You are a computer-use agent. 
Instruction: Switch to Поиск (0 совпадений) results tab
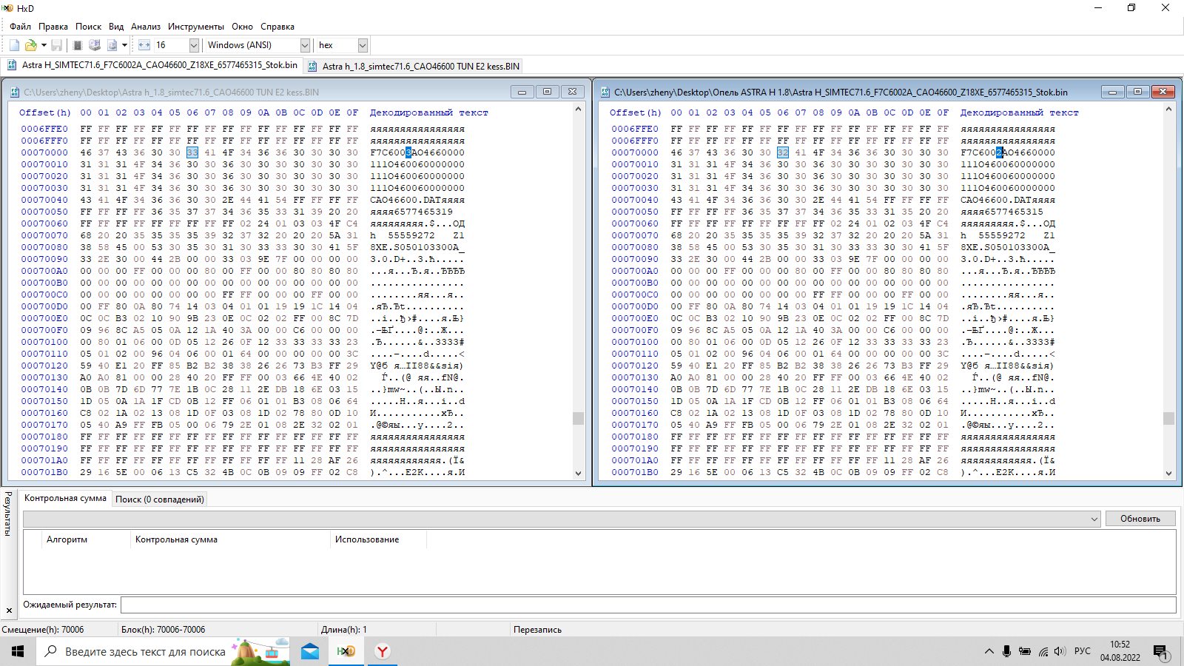tap(159, 499)
